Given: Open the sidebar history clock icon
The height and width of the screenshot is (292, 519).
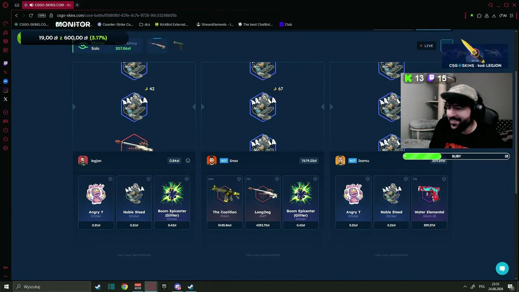Looking at the screenshot, I should [x=6, y=130].
